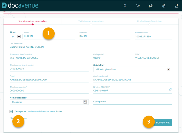Click the Téléphone portable field
This screenshot has height=133, width=182.
tap(49, 90)
